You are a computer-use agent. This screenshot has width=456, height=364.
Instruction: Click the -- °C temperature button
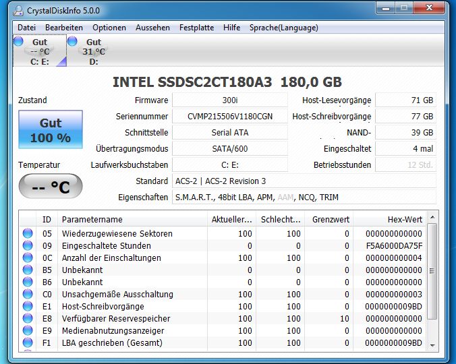click(x=51, y=186)
